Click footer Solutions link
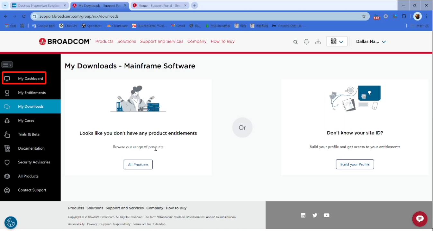The image size is (433, 231). pos(95,208)
